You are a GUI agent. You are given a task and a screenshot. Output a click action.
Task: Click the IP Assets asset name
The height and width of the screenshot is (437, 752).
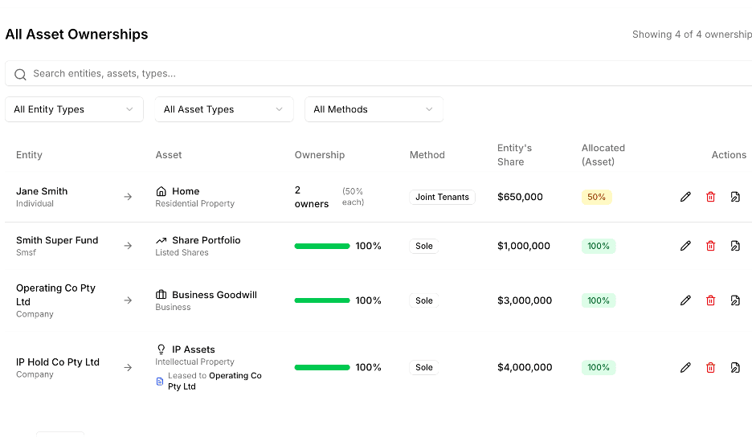[x=194, y=349]
